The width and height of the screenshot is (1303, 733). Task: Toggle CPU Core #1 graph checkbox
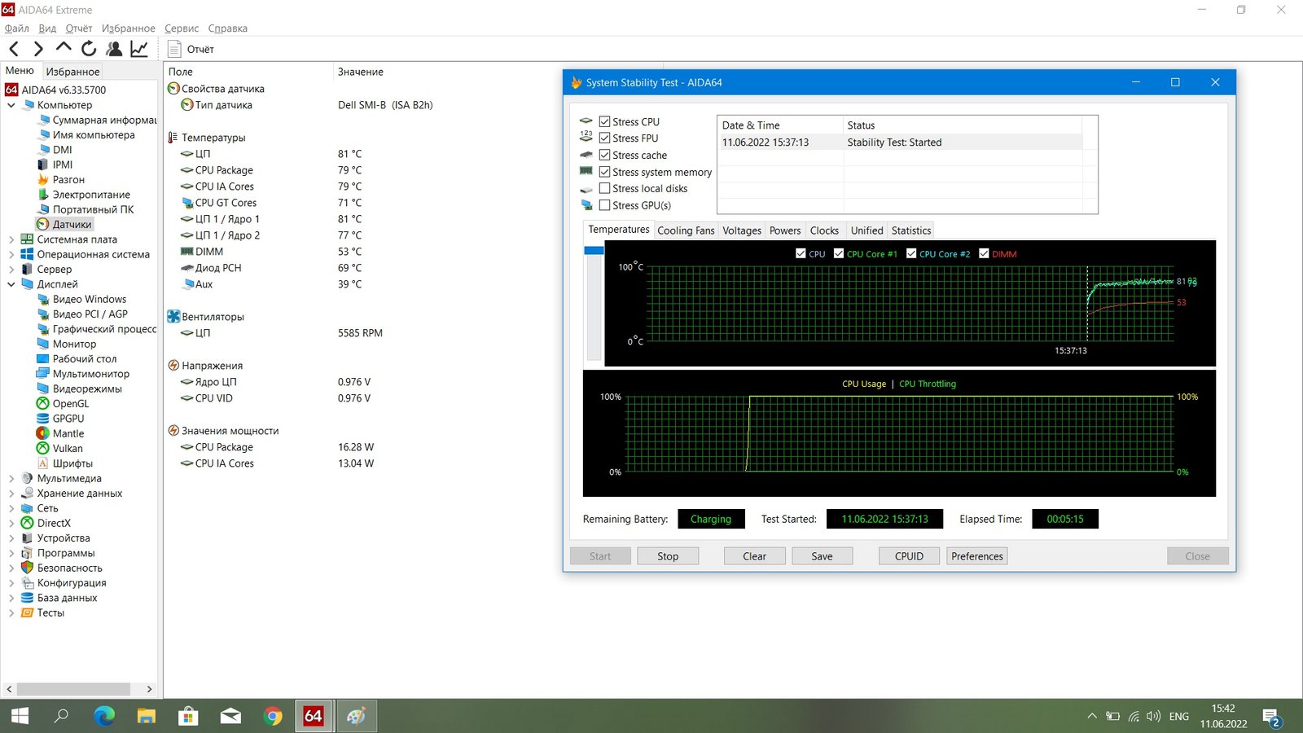[839, 253]
